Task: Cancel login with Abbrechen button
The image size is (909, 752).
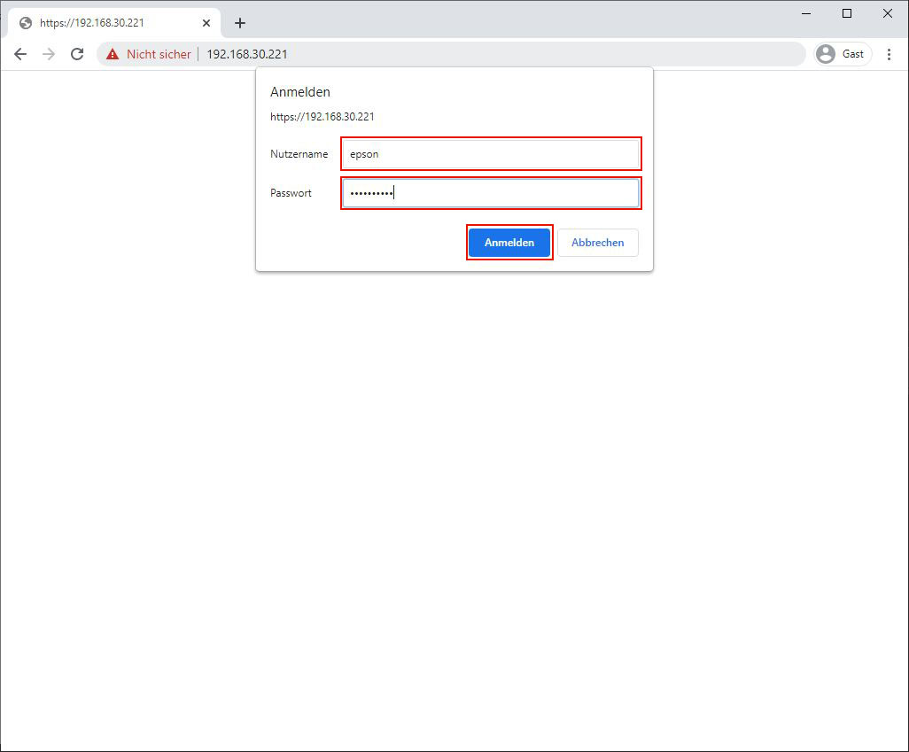Action: [x=597, y=243]
